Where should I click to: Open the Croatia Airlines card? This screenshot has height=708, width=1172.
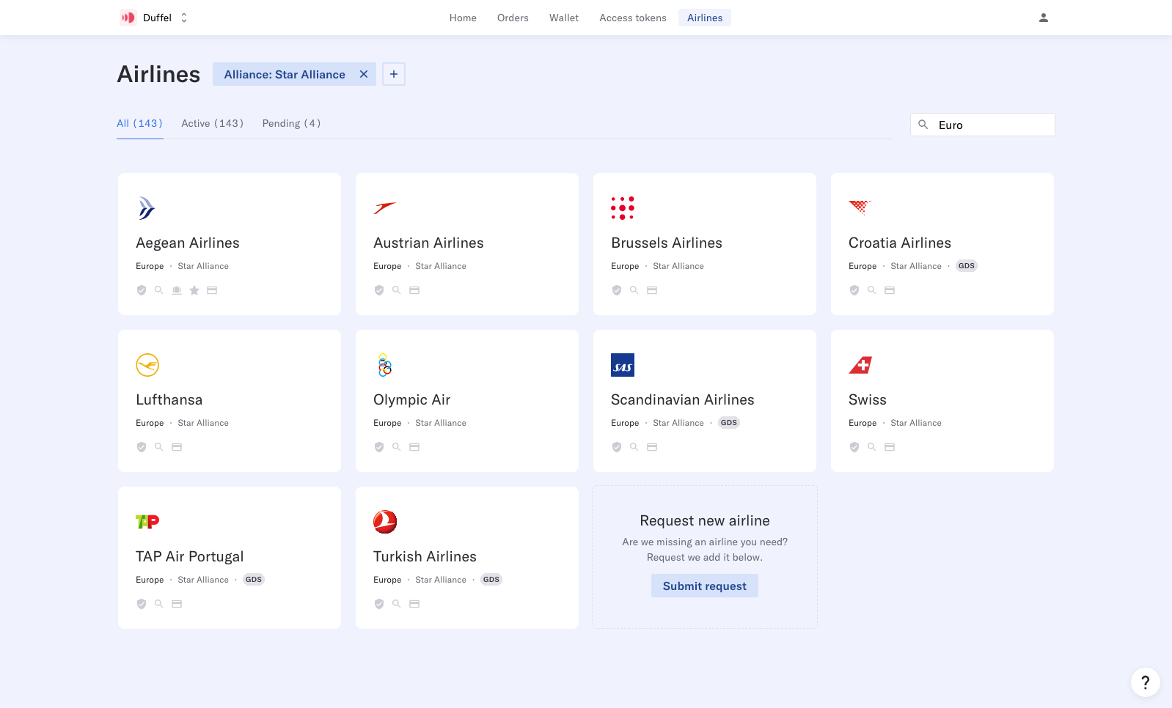[942, 244]
